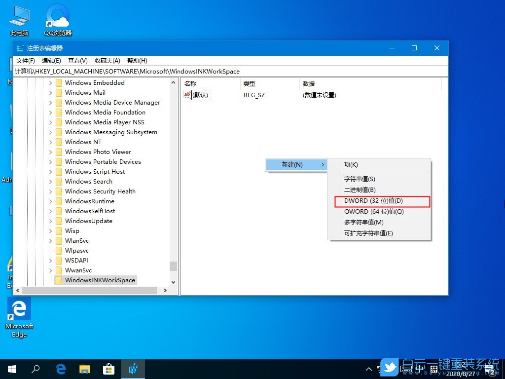The width and height of the screenshot is (505, 379).
Task: Expand the Windows NT tree node
Action: 51,142
